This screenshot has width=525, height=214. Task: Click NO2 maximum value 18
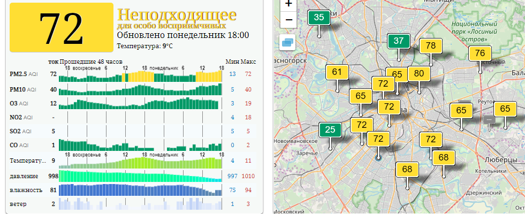[x=248, y=118]
